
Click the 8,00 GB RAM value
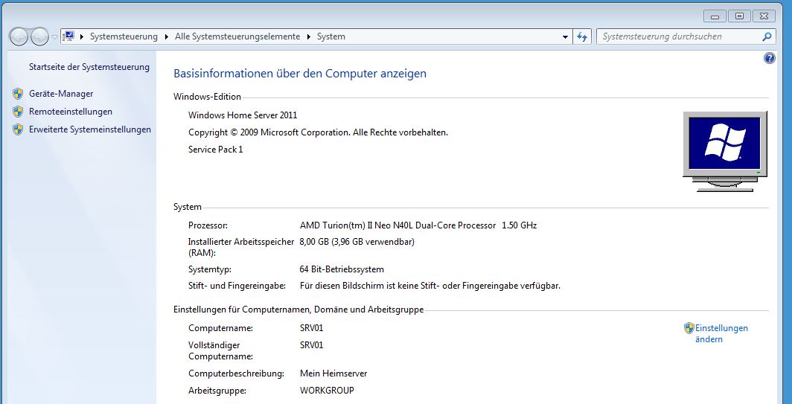click(357, 242)
